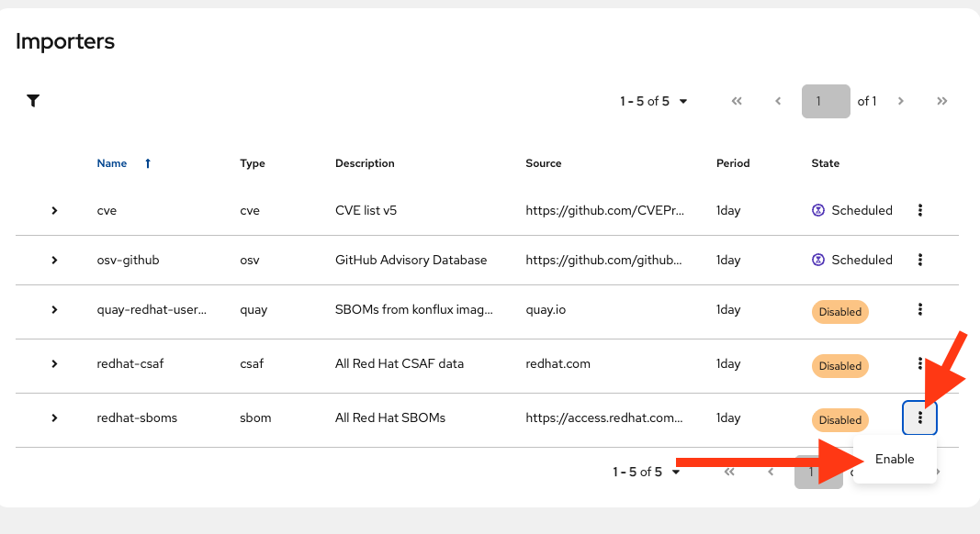Image resolution: width=980 pixels, height=534 pixels.
Task: Open kebab menu for quay-redhat-user importer
Action: pos(920,310)
